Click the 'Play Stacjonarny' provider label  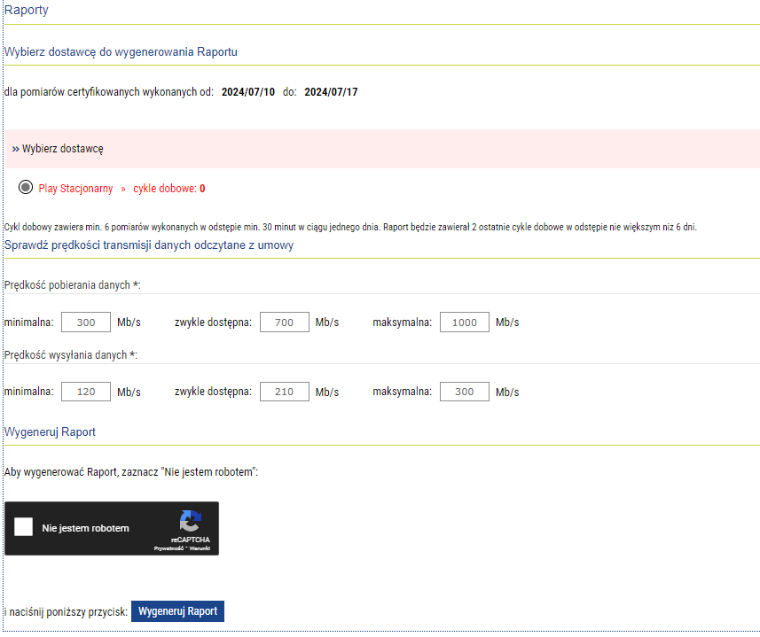pyautogui.click(x=75, y=189)
